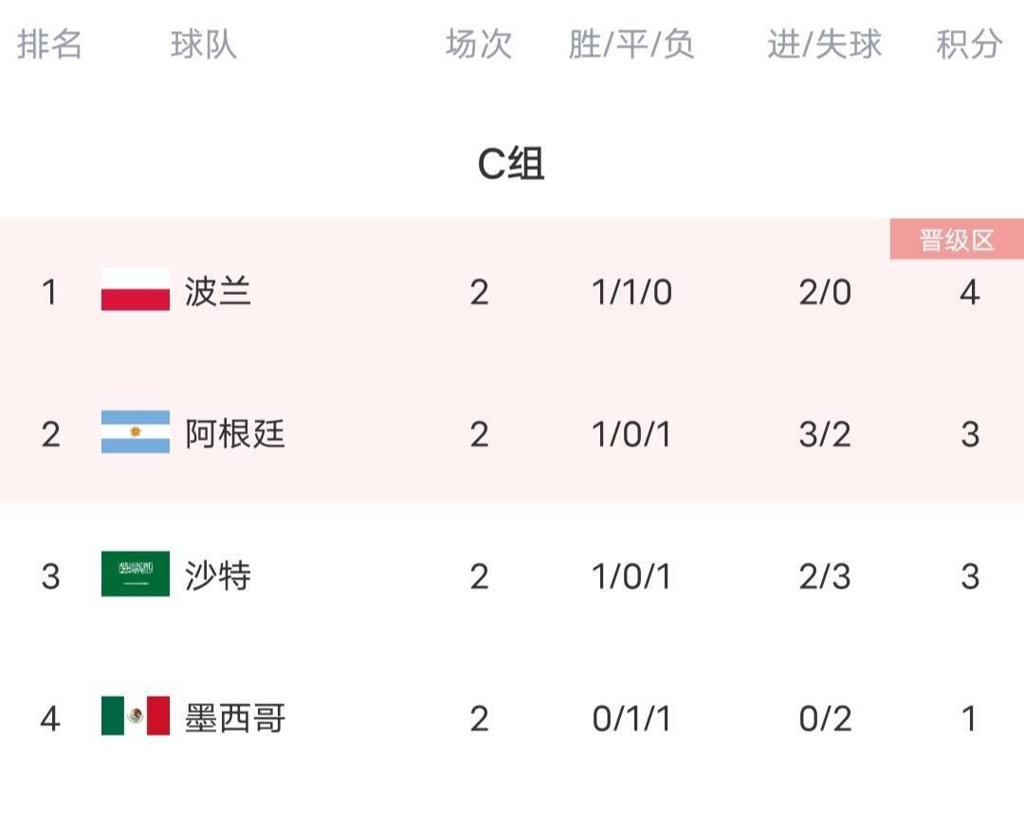Image resolution: width=1024 pixels, height=819 pixels.
Task: Click the 胜/平/负 column header
Action: [x=631, y=45]
